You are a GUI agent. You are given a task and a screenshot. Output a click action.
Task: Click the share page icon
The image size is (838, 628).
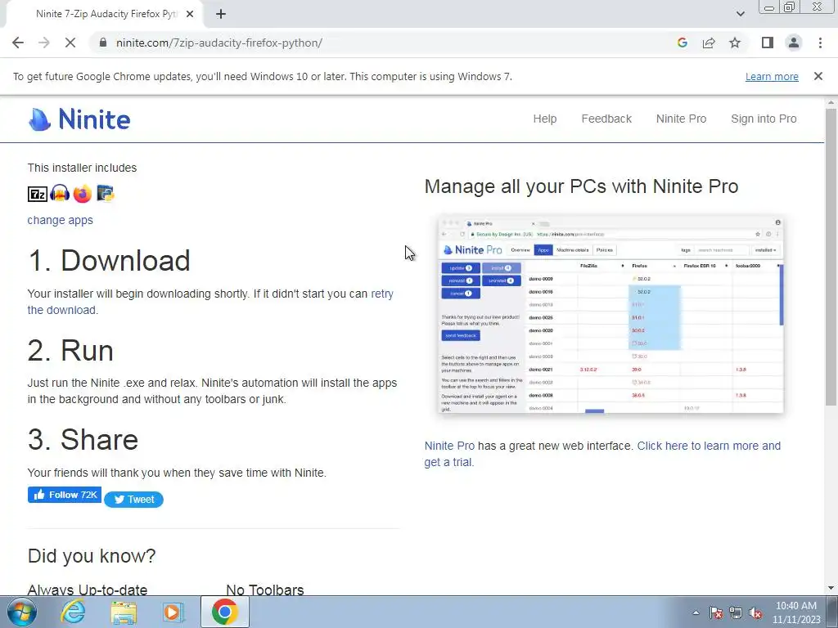(709, 43)
